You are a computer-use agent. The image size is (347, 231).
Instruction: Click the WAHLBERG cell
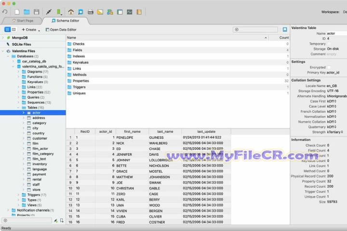pos(165,143)
